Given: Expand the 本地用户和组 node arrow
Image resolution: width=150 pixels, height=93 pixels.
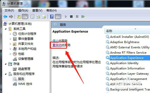Looking at the screenshot, I should click(10, 49).
